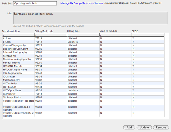Focus the Data Set input field
Image resolution: width=171 pixels, height=132 pixels.
[x=35, y=3]
